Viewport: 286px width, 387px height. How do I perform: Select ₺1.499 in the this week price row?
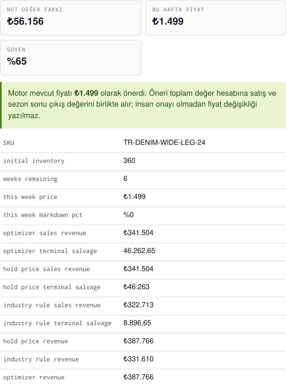click(x=135, y=197)
